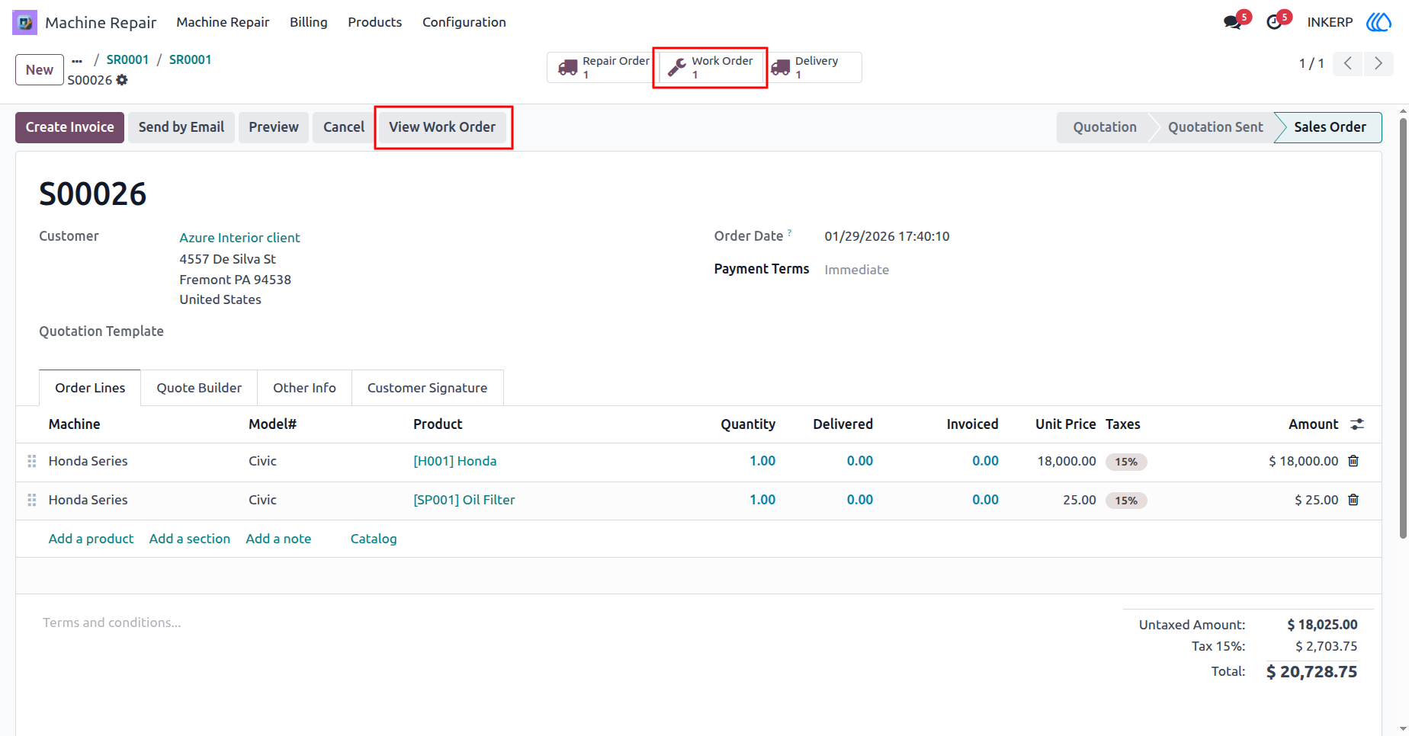Click the settings gear beside S00026
1409x736 pixels.
click(x=122, y=80)
